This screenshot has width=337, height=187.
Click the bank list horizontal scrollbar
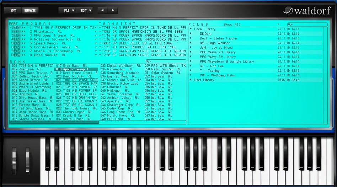pyautogui.click(x=54, y=122)
